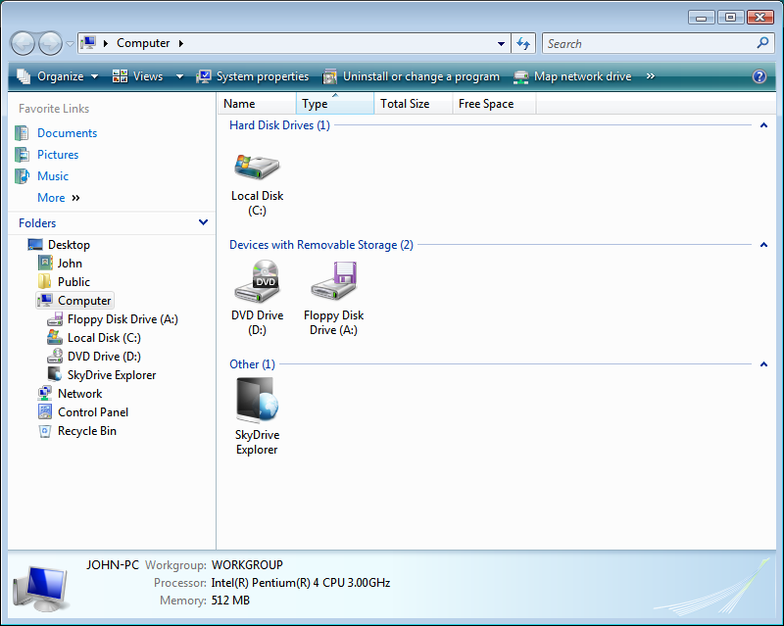Click the Back navigation arrow
784x626 pixels.
pos(24,43)
